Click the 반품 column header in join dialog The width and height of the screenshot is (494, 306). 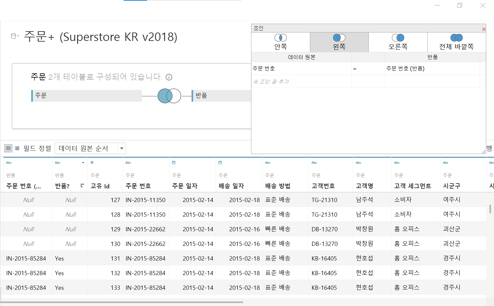click(432, 57)
